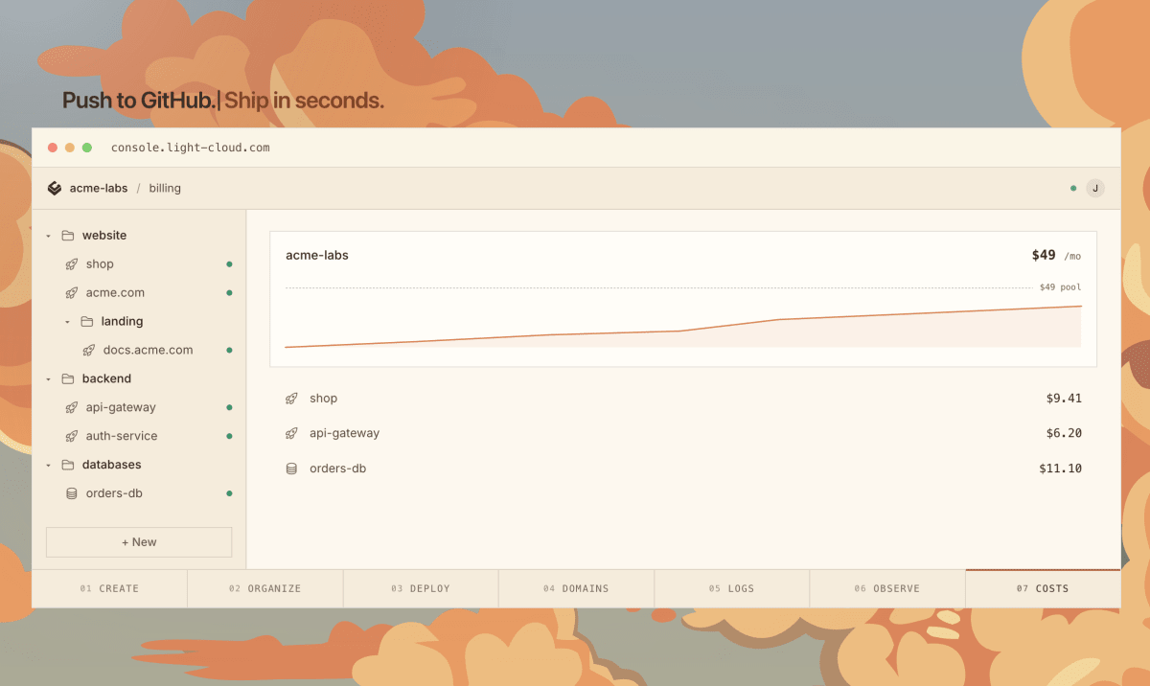The image size is (1150, 686).
Task: Click the $6.20 cost value
Action: 1064,434
